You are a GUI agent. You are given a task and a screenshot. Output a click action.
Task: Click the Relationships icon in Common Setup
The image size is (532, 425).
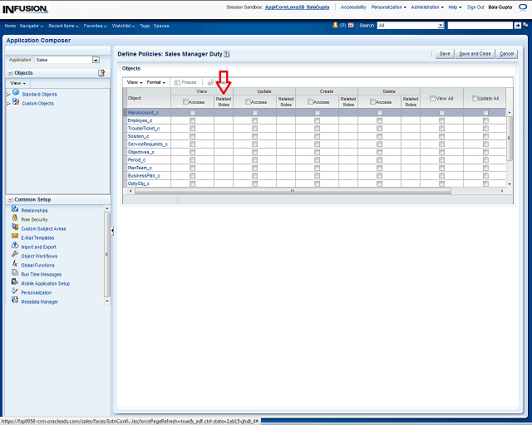pos(15,210)
